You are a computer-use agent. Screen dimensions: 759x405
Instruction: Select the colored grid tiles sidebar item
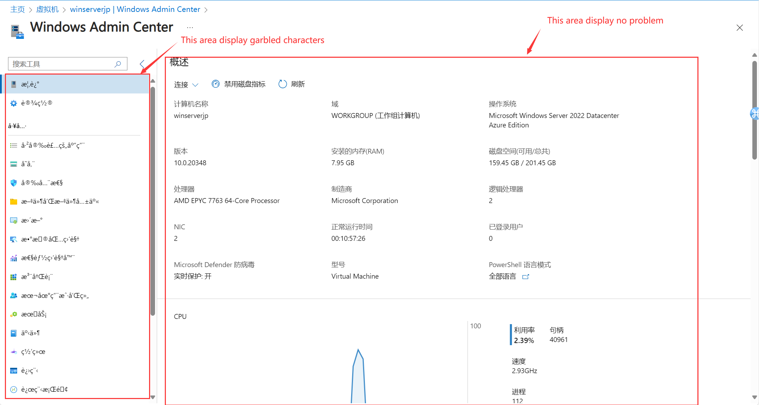click(x=75, y=277)
